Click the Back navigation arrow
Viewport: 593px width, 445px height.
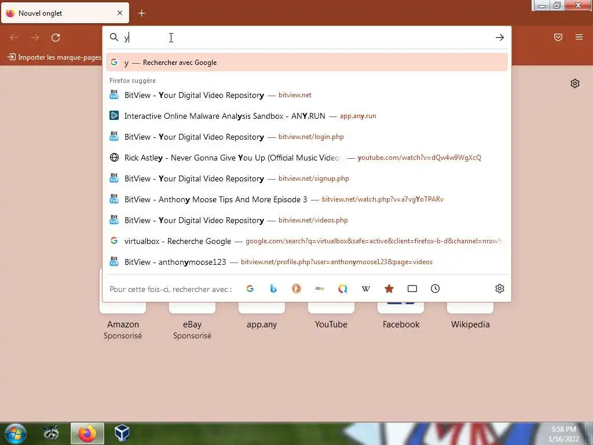click(x=14, y=38)
